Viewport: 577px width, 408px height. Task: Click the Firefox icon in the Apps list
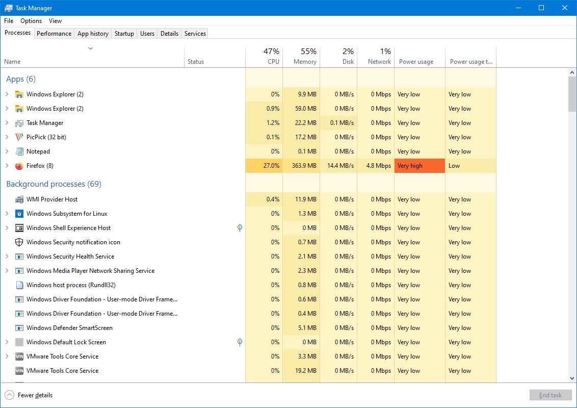coord(19,166)
